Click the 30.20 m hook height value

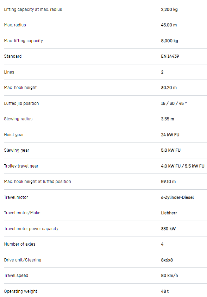[x=169, y=88]
